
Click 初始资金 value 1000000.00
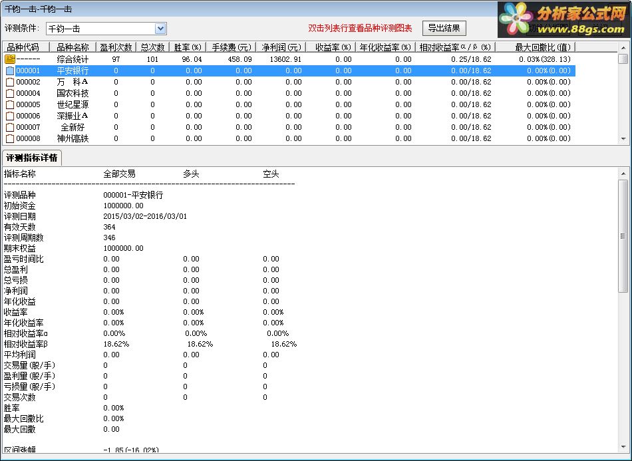[123, 206]
